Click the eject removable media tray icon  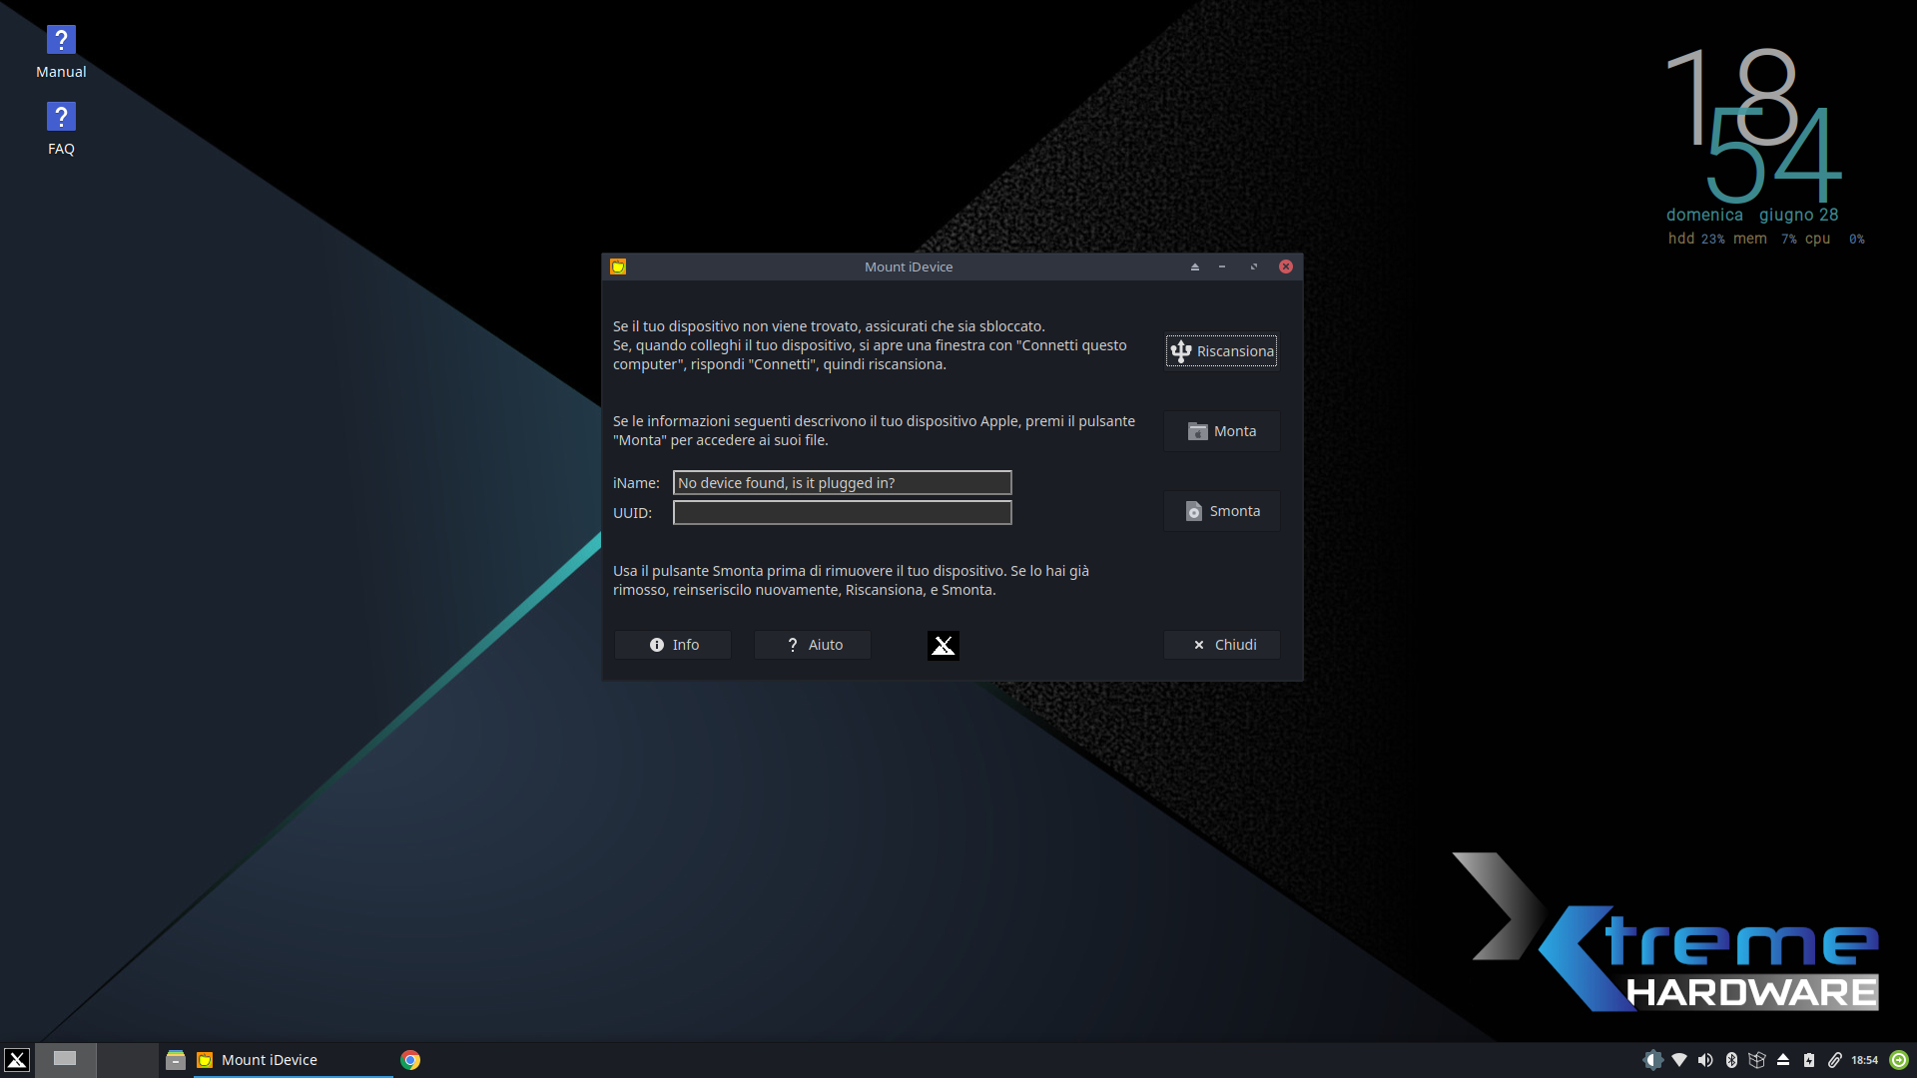click(x=1783, y=1060)
